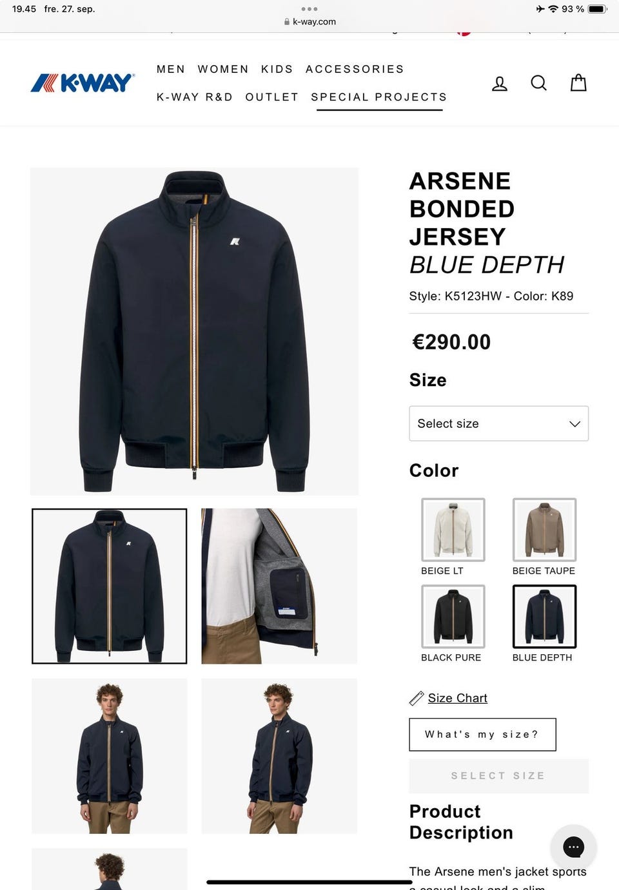619x890 pixels.
Task: Open the Select size dropdown
Action: (x=499, y=423)
